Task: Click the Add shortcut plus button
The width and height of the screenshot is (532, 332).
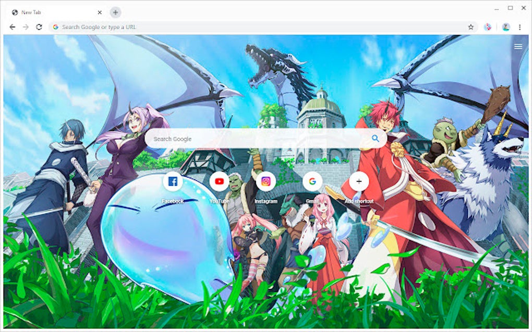Action: pyautogui.click(x=359, y=182)
